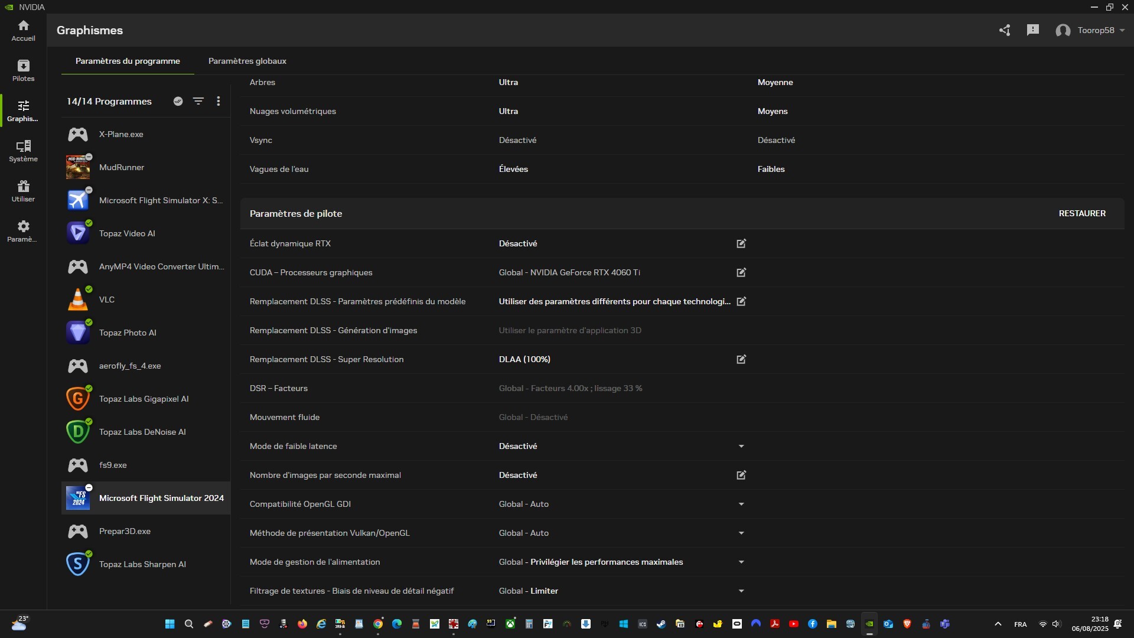The height and width of the screenshot is (638, 1134).
Task: Open Mode de gestion de l'alimentation dropdown
Action: pos(741,562)
